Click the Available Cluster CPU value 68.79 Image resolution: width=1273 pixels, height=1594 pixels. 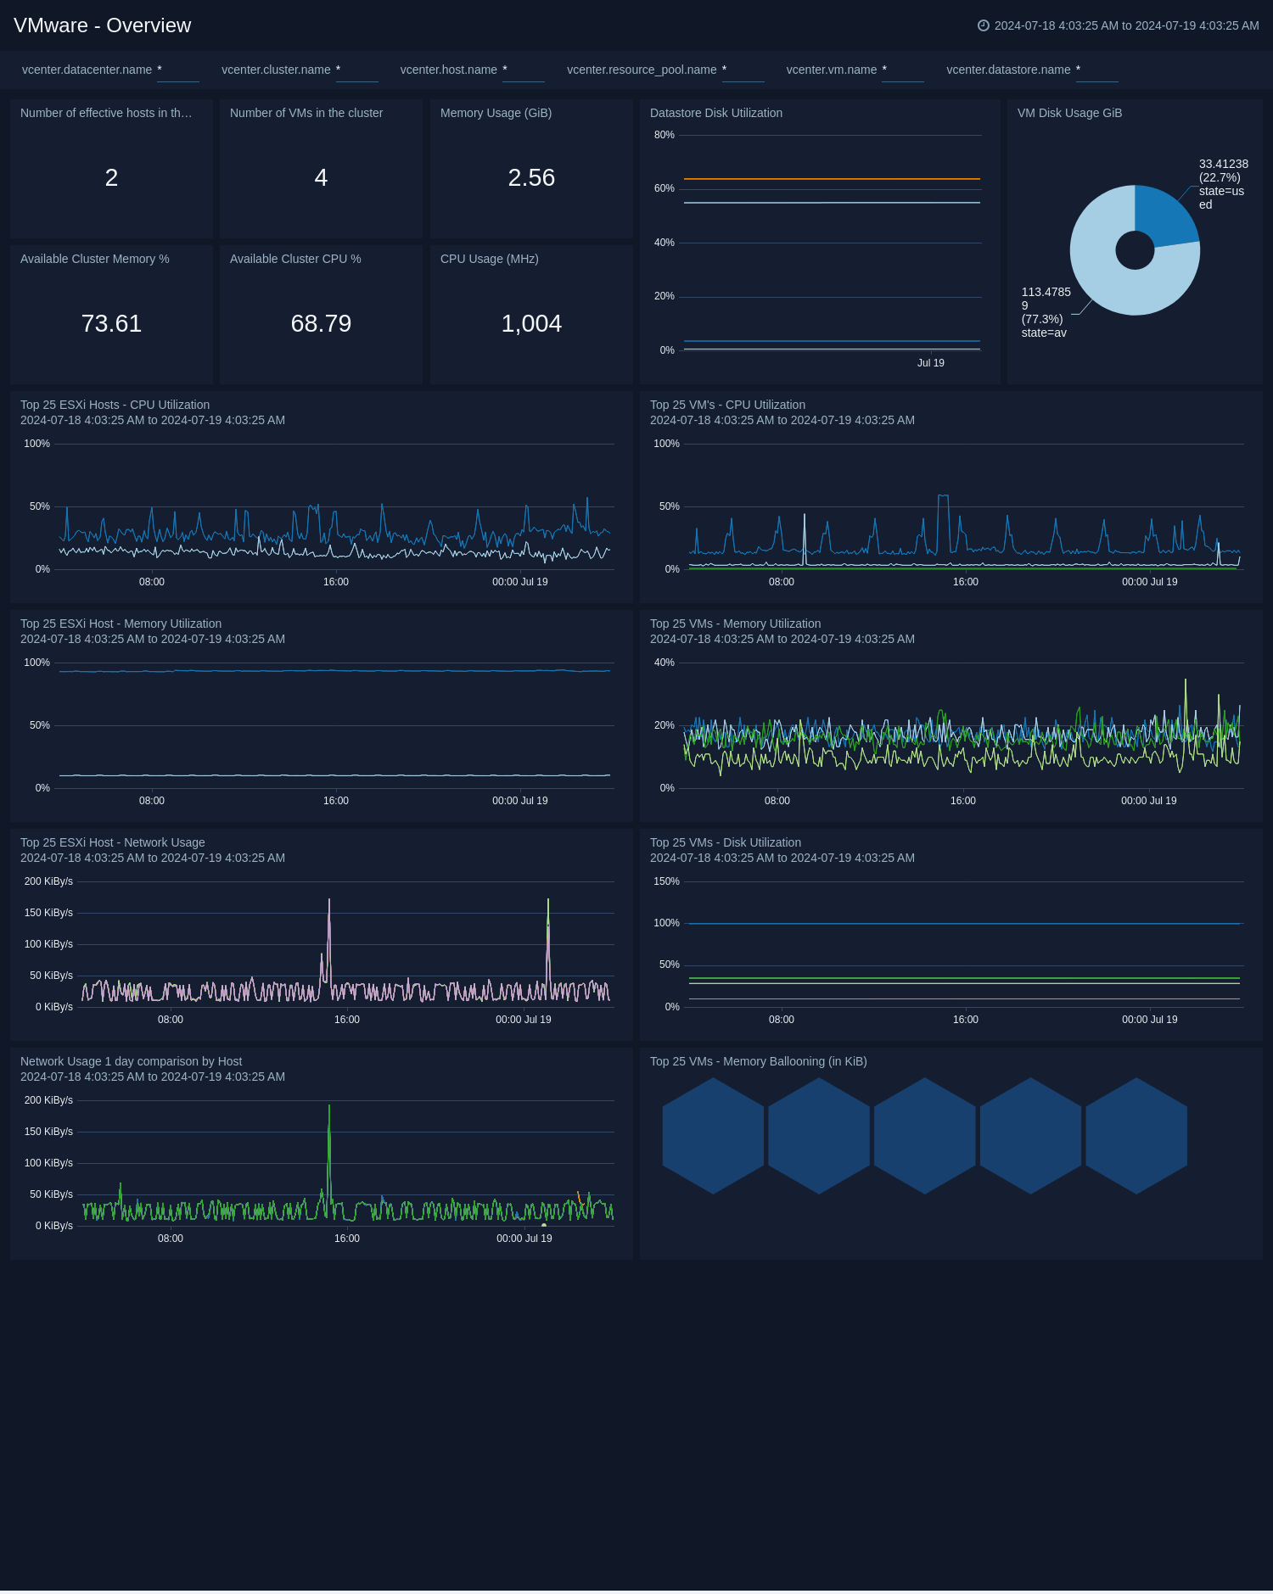[321, 323]
